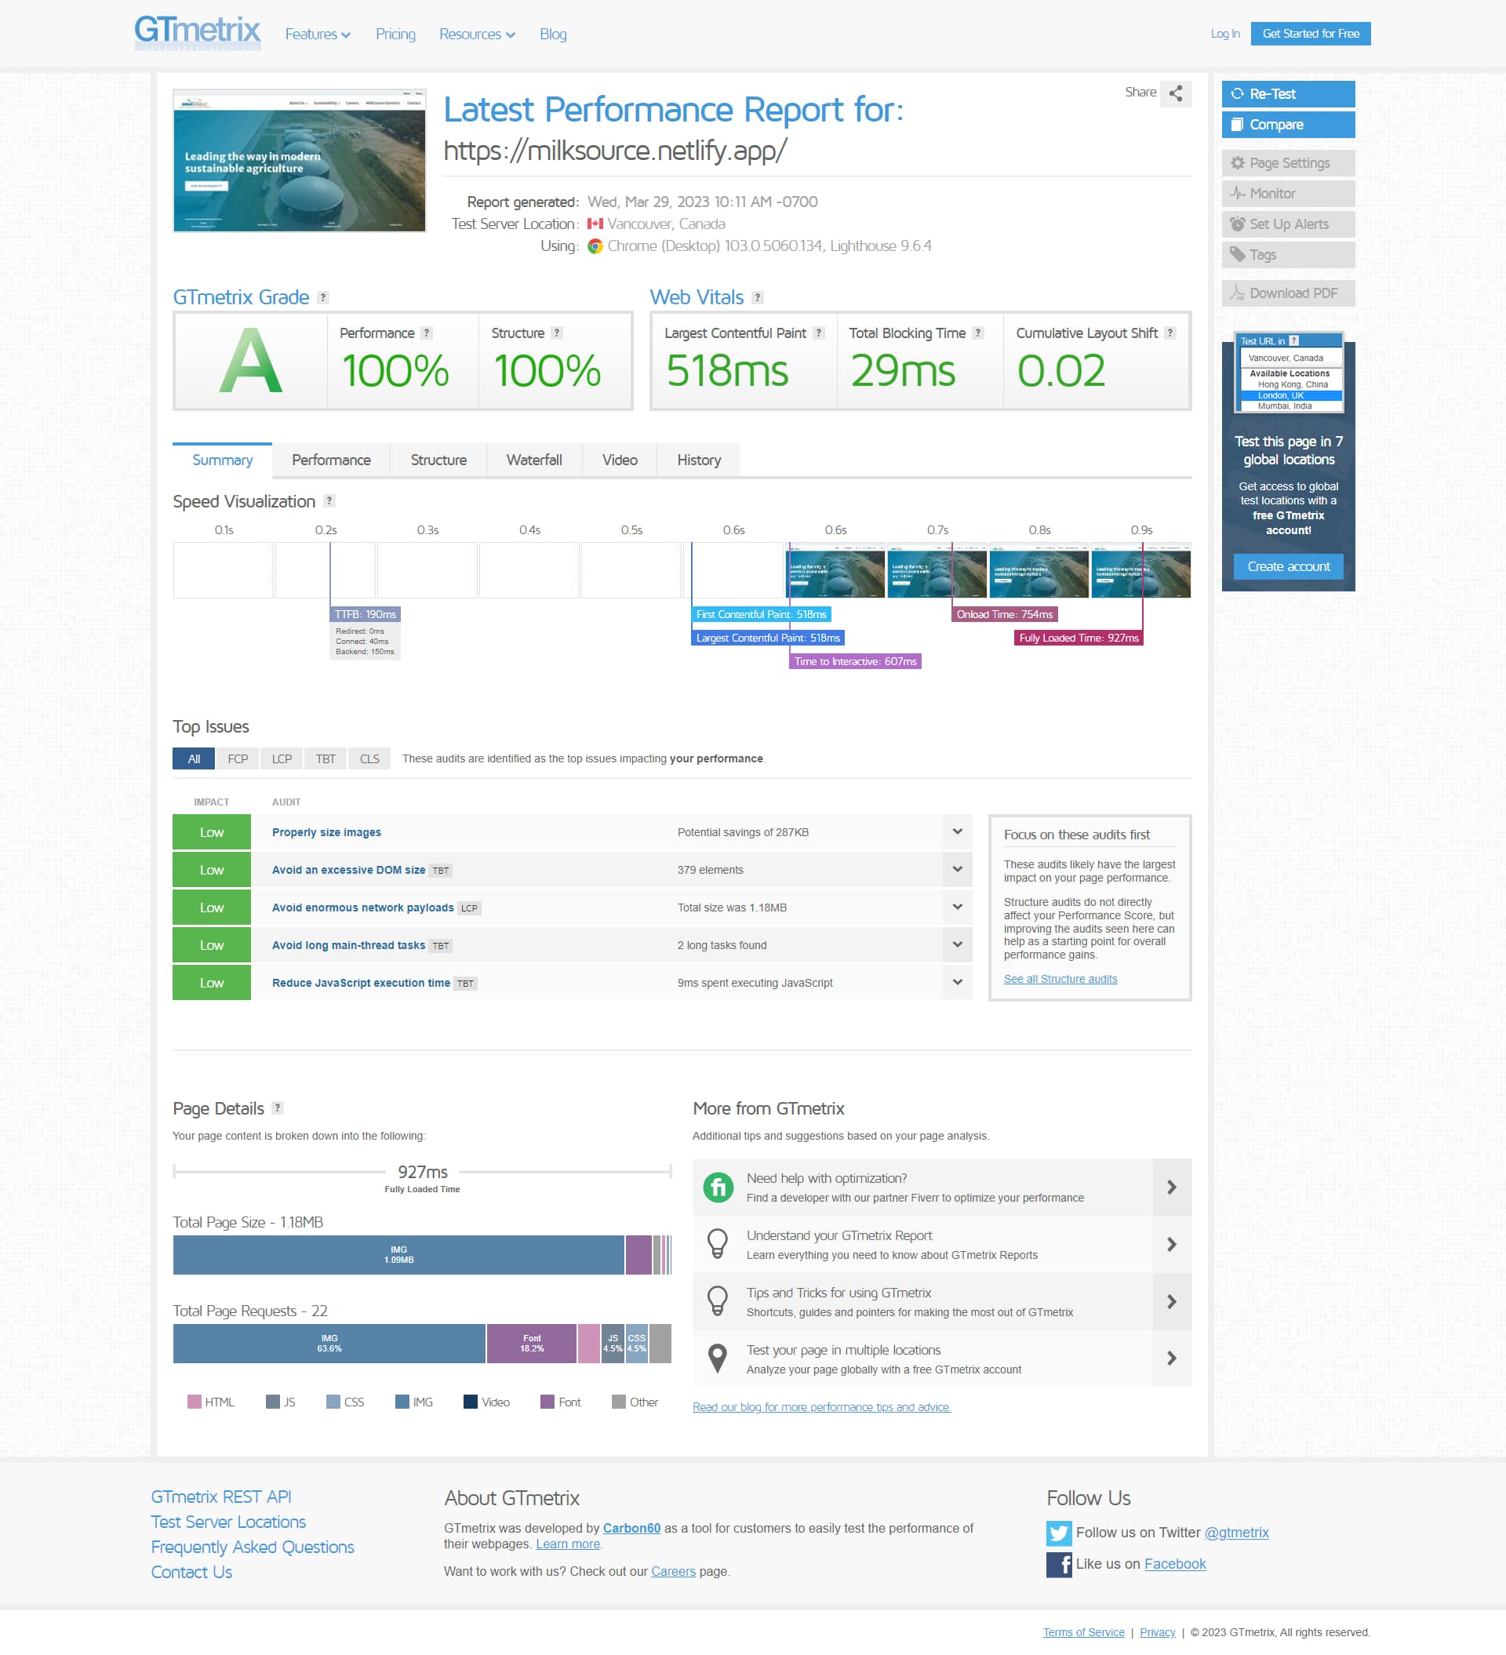Click the Compare button

click(x=1288, y=125)
